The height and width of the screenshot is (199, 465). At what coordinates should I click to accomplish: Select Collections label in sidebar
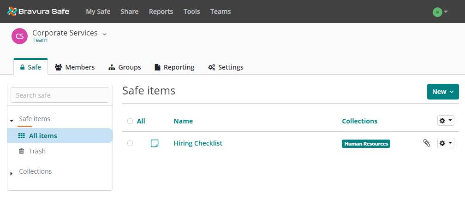pyautogui.click(x=35, y=171)
